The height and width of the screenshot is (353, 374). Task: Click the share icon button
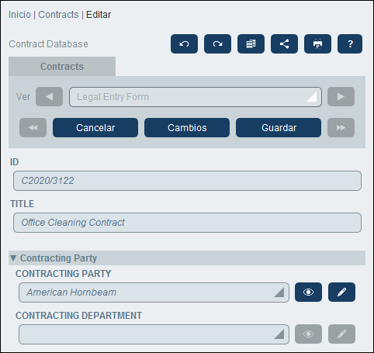pos(284,44)
